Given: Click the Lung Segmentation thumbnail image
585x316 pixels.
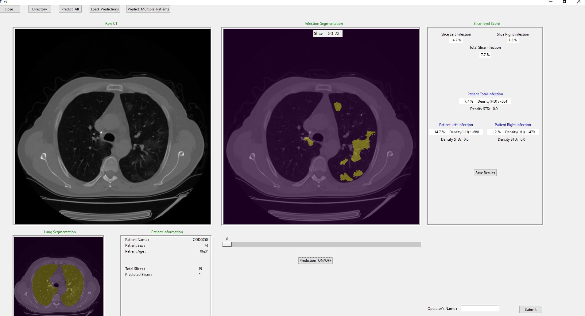Looking at the screenshot, I should 58,276.
